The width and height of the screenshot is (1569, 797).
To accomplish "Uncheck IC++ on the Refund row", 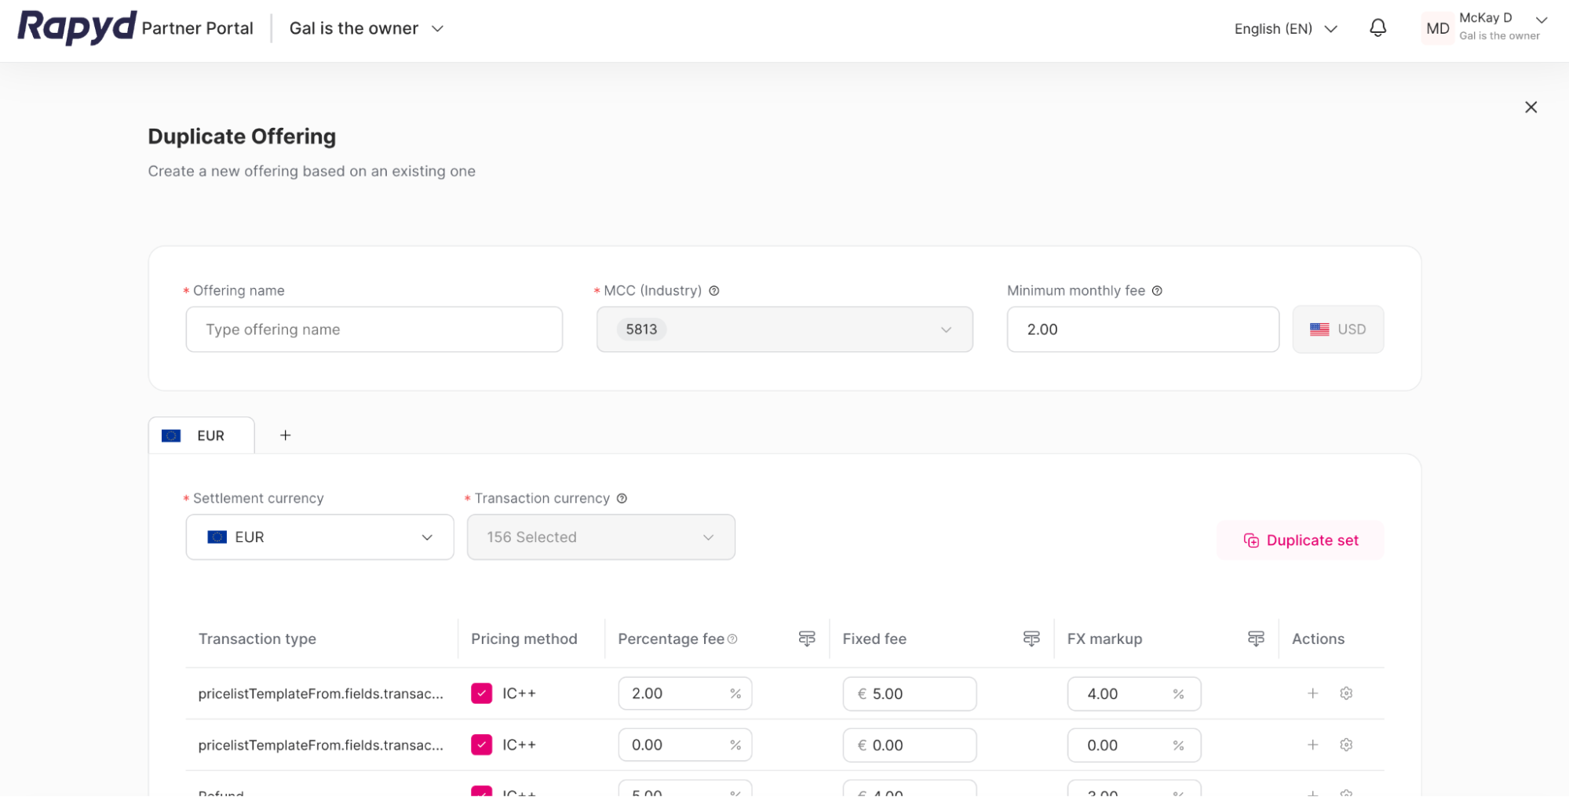I will [481, 792].
